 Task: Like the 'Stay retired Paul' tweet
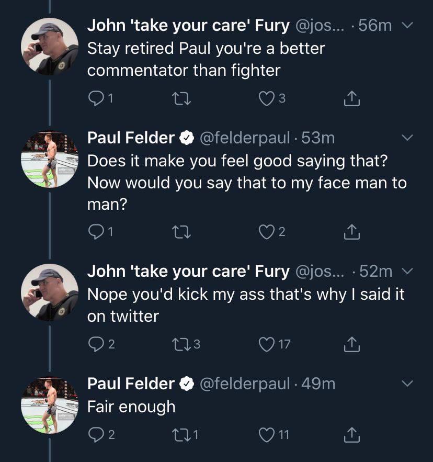click(x=266, y=98)
